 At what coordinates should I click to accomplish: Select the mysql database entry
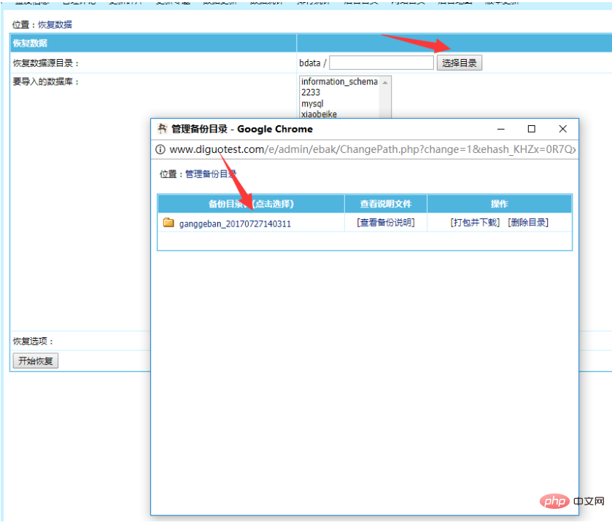312,103
